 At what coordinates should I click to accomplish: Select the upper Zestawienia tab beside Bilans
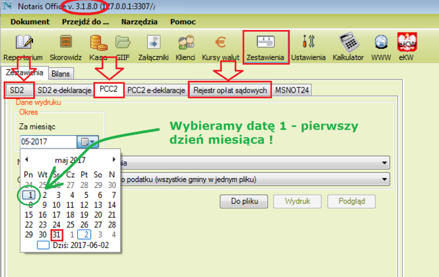pos(24,73)
